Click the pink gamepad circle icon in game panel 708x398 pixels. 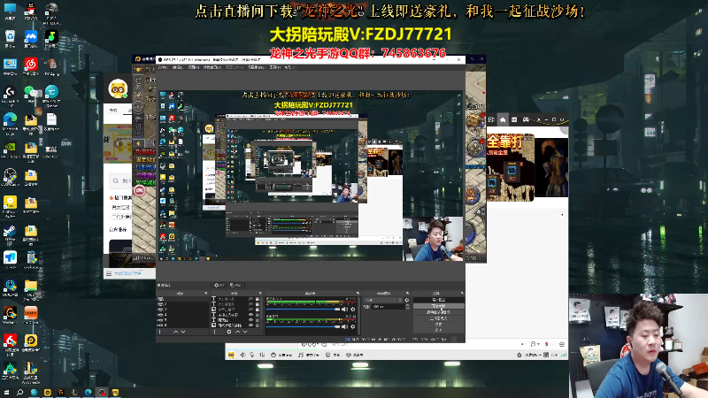pyautogui.click(x=140, y=190)
